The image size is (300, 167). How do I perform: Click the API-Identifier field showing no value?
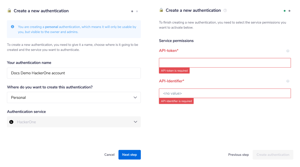225,93
